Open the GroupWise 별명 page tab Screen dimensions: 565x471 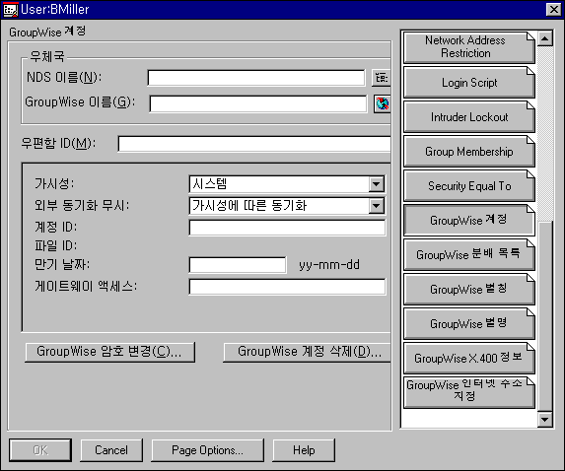(468, 324)
